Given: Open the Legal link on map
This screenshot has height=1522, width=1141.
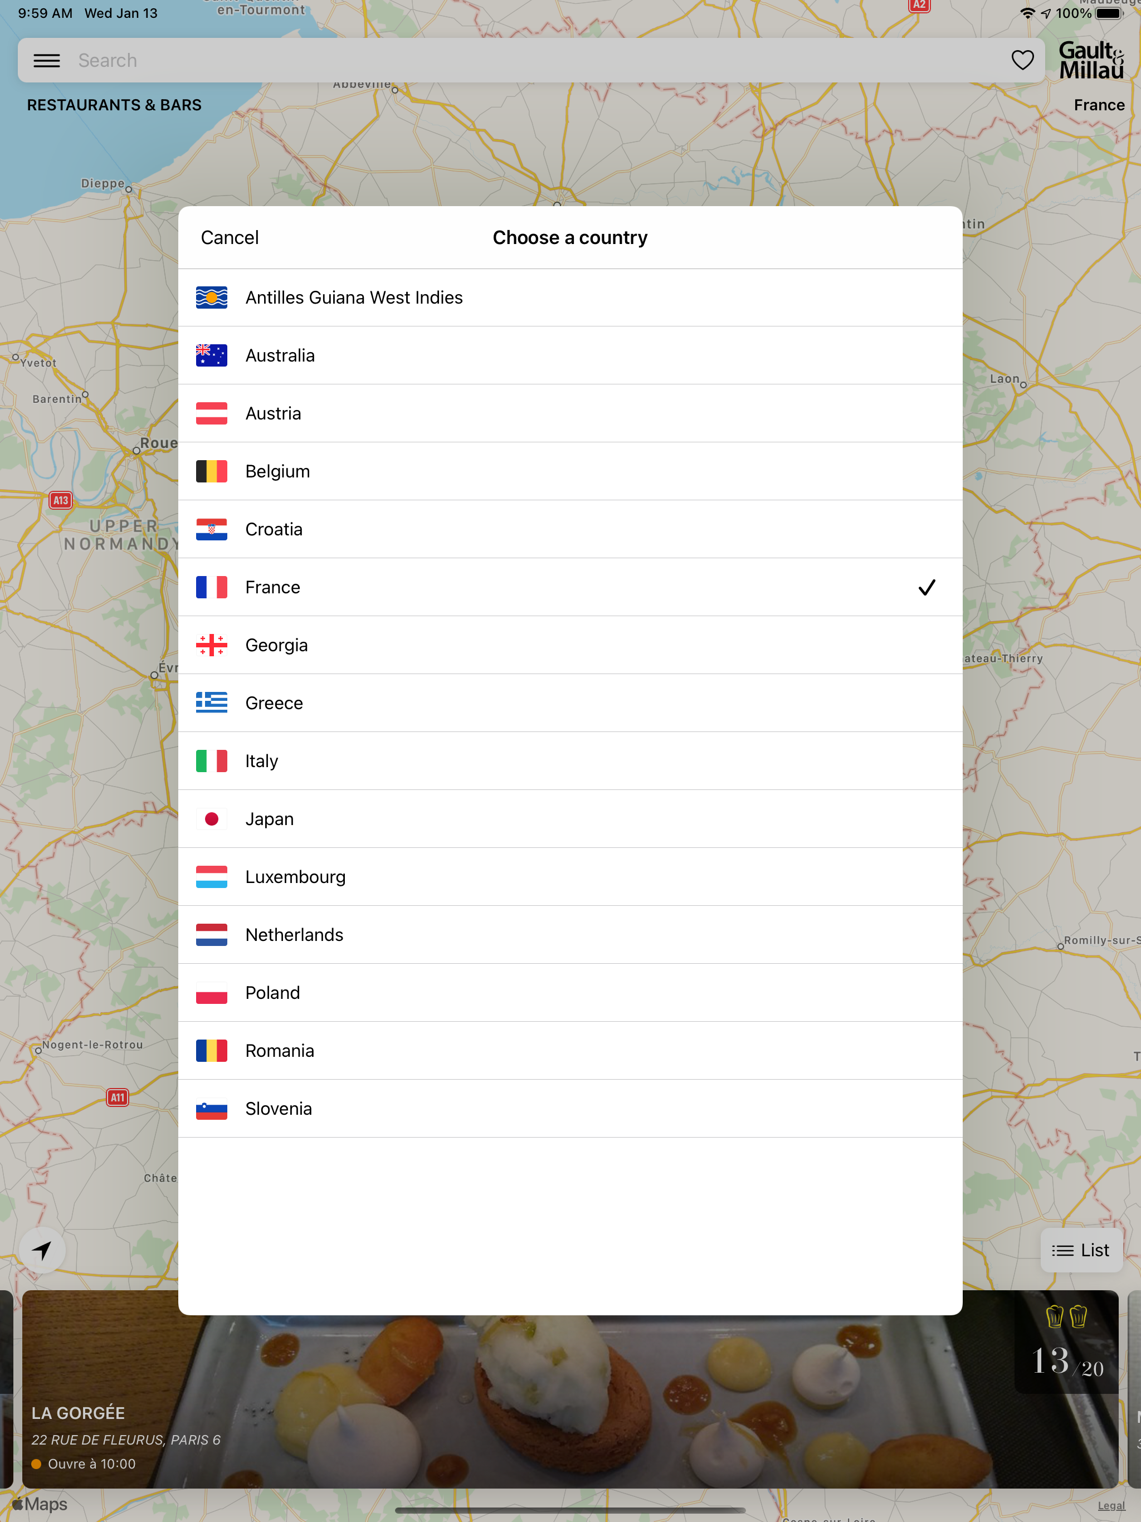Looking at the screenshot, I should point(1111,1505).
